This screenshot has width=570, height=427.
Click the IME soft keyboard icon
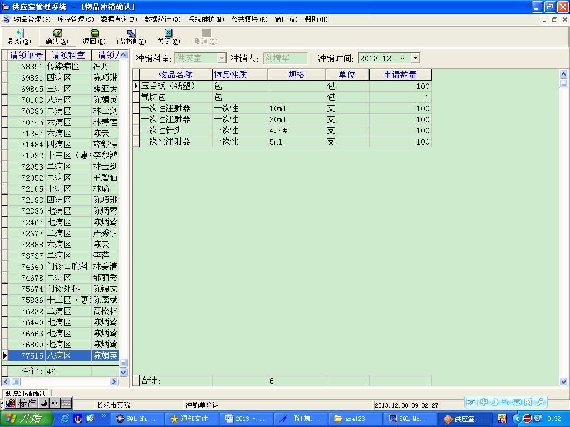coord(66,403)
